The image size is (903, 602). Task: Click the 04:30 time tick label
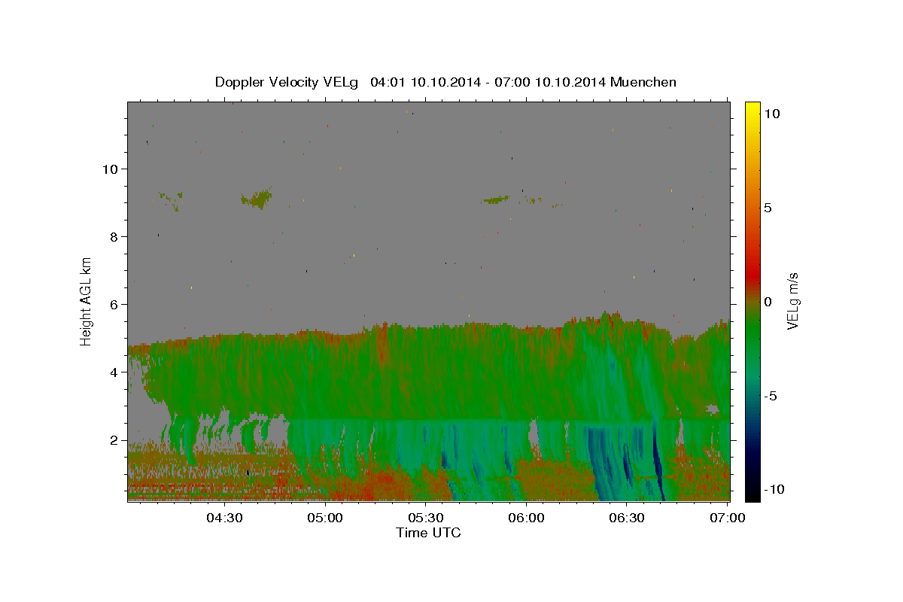224,518
